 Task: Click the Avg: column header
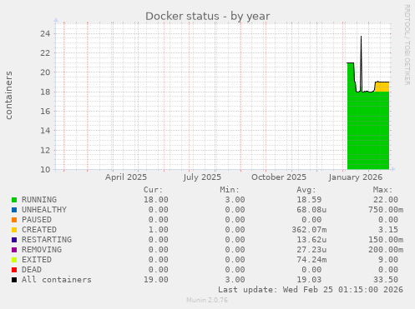pyautogui.click(x=306, y=190)
